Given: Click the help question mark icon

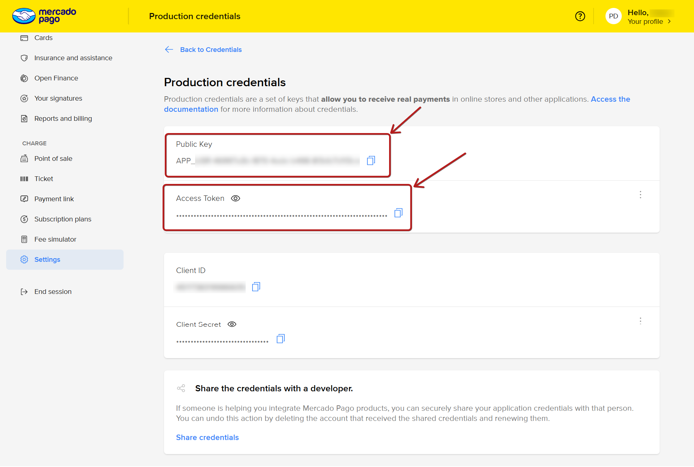Looking at the screenshot, I should coord(580,16).
